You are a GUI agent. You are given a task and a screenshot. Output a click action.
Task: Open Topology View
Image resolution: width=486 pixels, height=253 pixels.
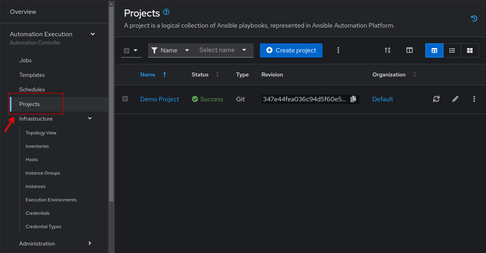(41, 133)
